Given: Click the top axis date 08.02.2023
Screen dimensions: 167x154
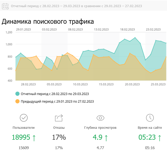Looking at the screenshot, I should (75, 29).
